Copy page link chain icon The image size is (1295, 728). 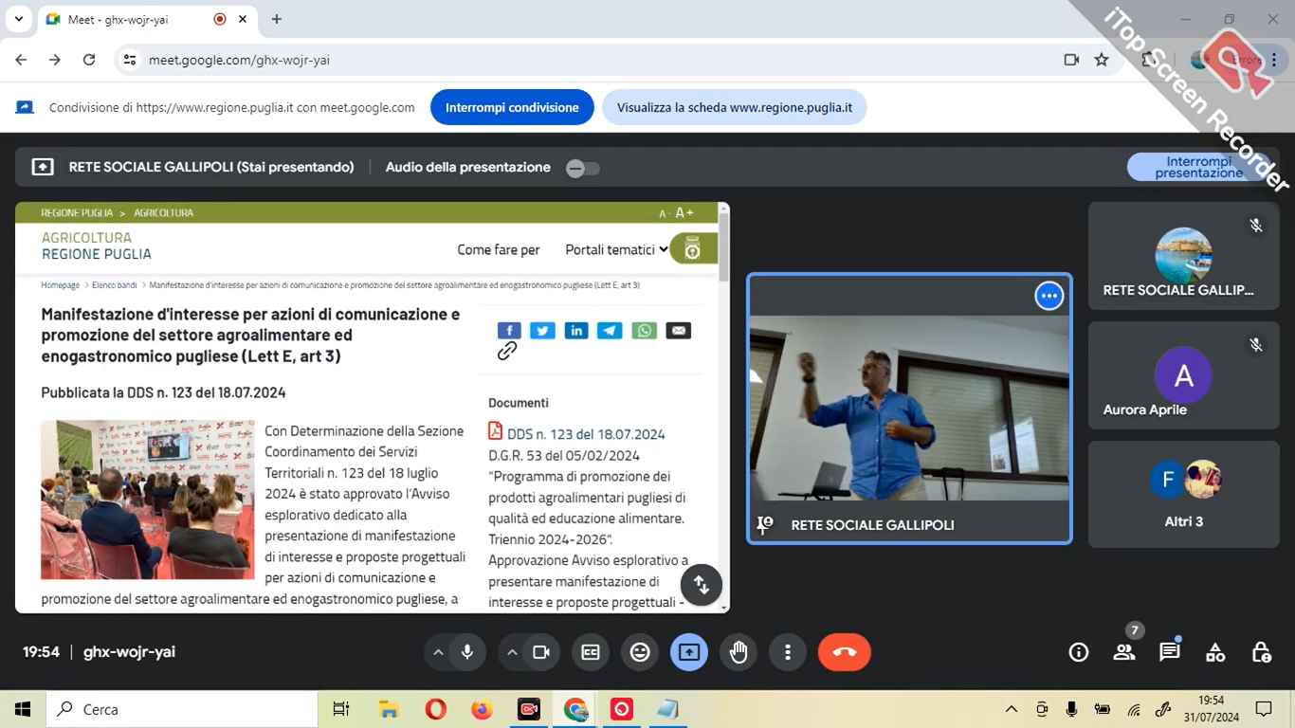(x=507, y=351)
